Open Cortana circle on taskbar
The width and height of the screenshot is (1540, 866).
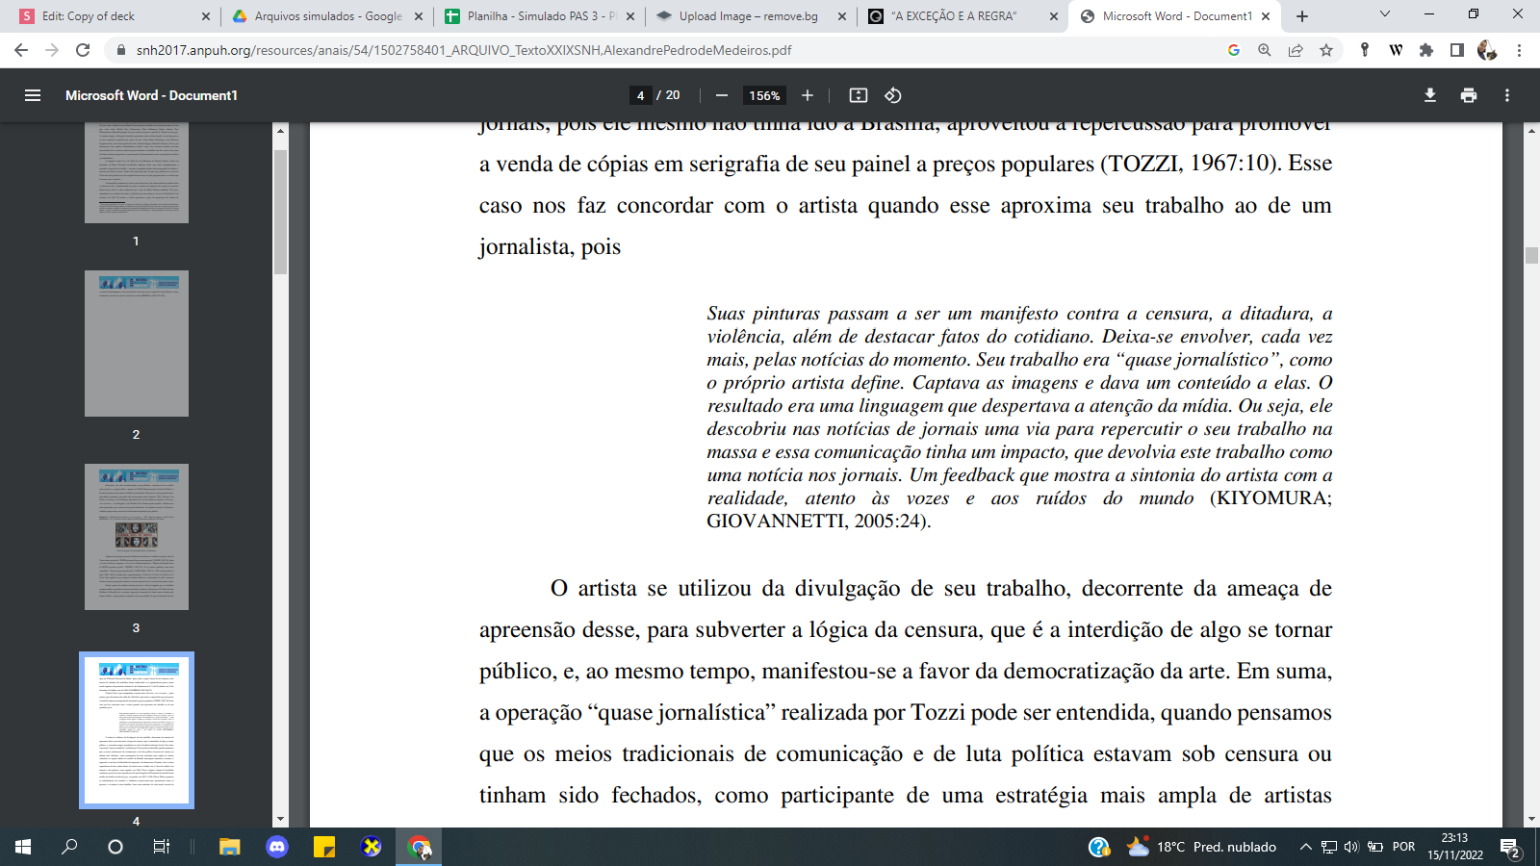pos(115,847)
